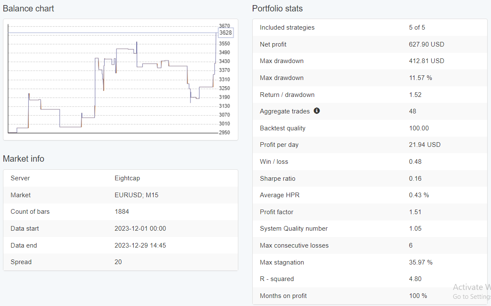Click the Data end label
Screen dimensions: 491x306
point(24,245)
